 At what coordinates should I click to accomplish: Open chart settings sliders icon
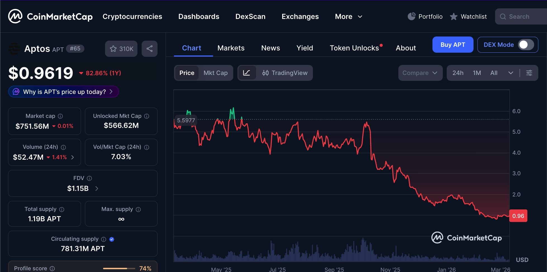click(x=529, y=73)
